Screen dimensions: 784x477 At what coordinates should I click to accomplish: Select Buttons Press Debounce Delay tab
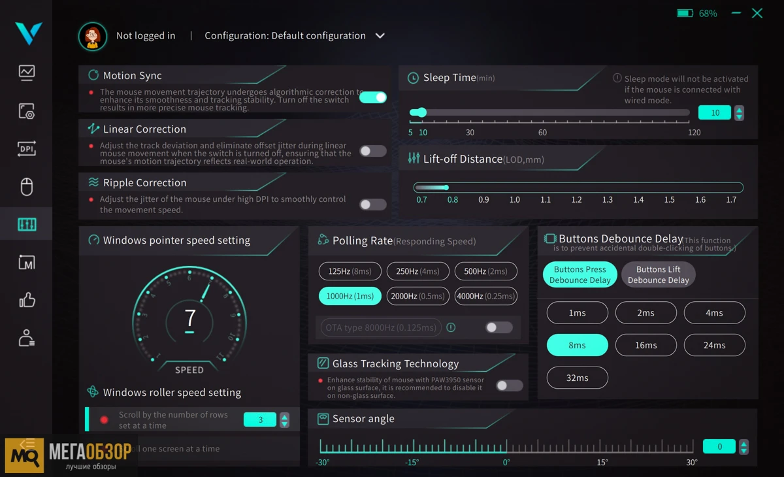(580, 274)
